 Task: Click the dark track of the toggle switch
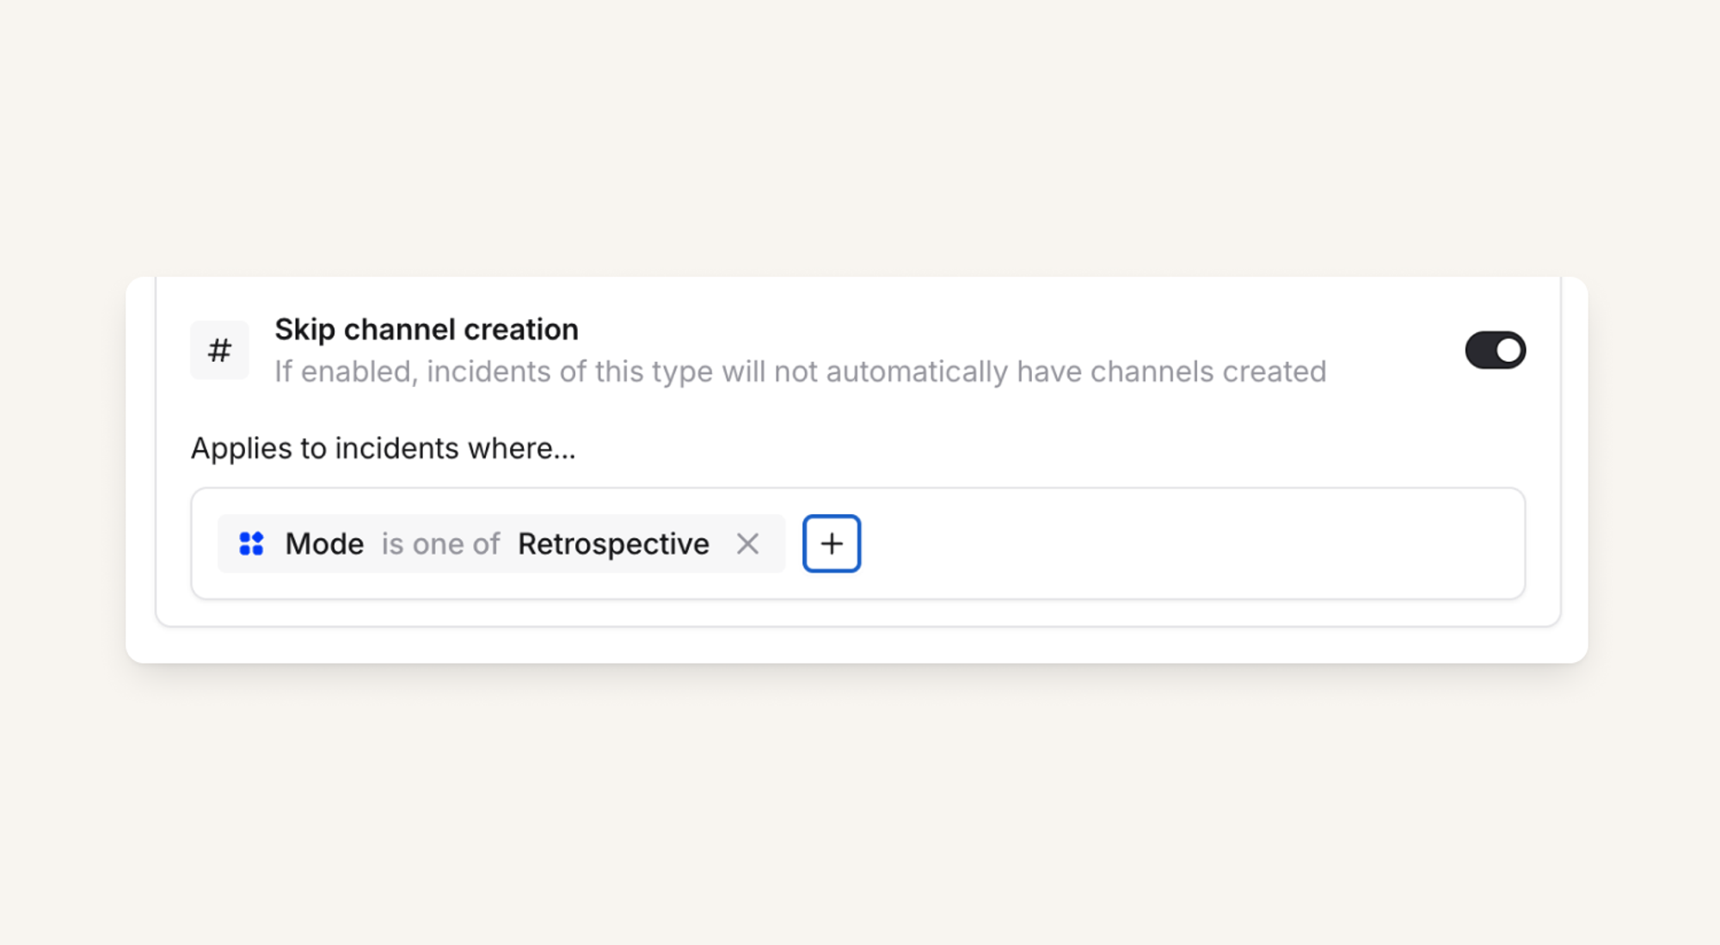1481,350
